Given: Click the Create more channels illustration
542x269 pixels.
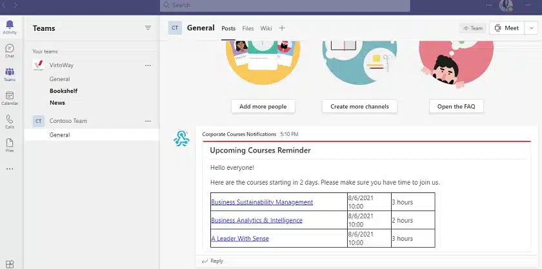Looking at the screenshot, I should 359,63.
